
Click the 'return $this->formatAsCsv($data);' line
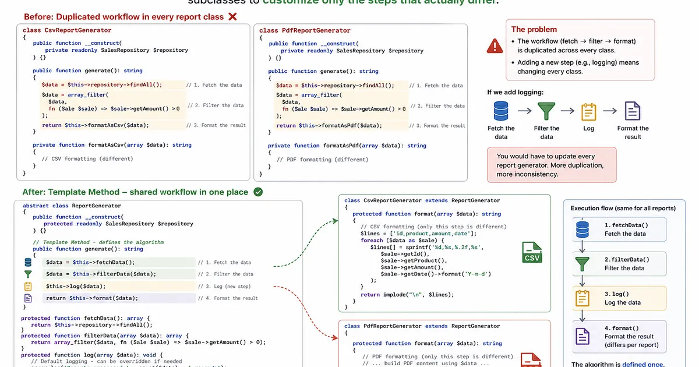(96, 125)
